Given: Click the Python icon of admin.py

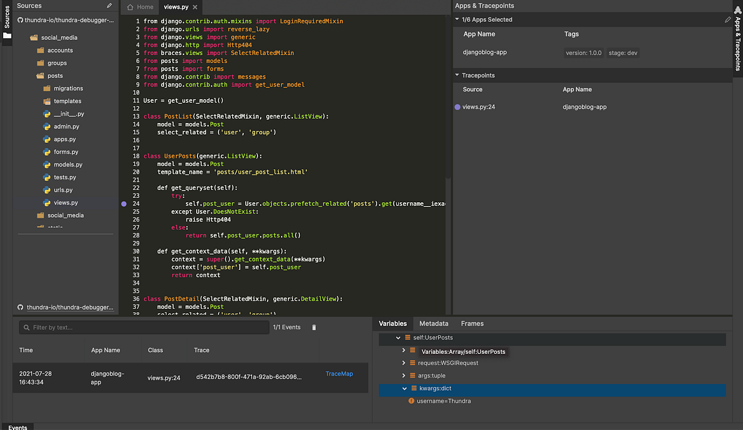Looking at the screenshot, I should click(x=47, y=126).
